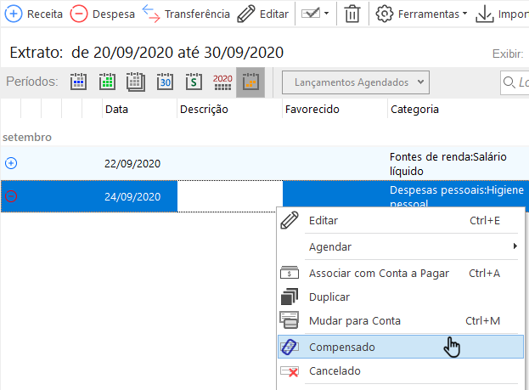Select Duplicar in the context menu

coord(329,297)
